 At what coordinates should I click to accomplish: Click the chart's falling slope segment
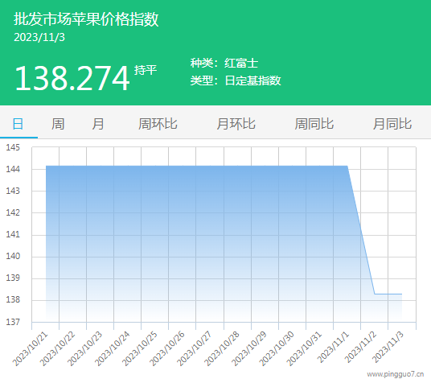click(361, 230)
